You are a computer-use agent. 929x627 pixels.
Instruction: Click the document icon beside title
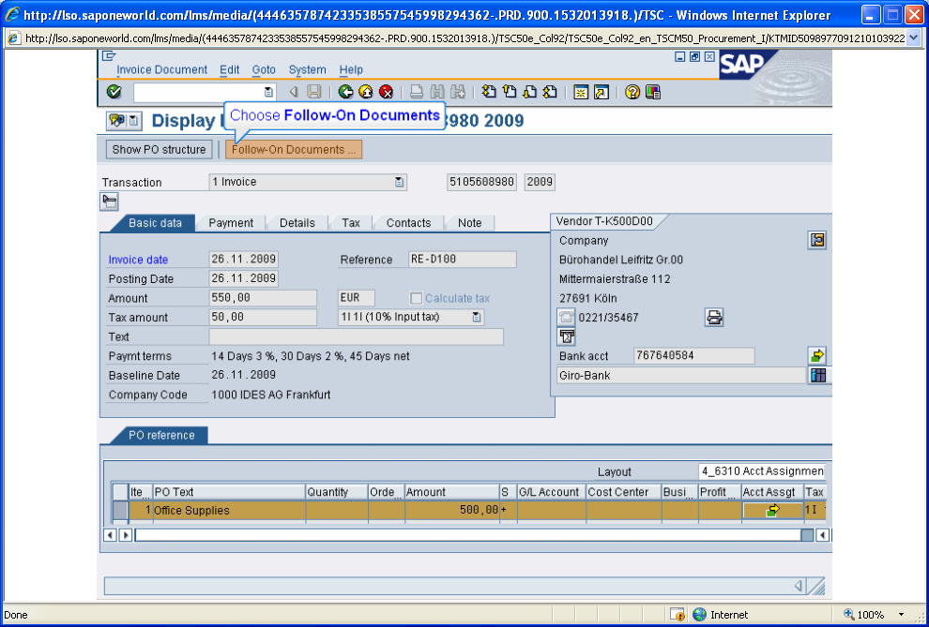[134, 121]
